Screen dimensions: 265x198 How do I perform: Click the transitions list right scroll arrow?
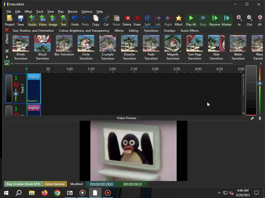tap(261, 63)
